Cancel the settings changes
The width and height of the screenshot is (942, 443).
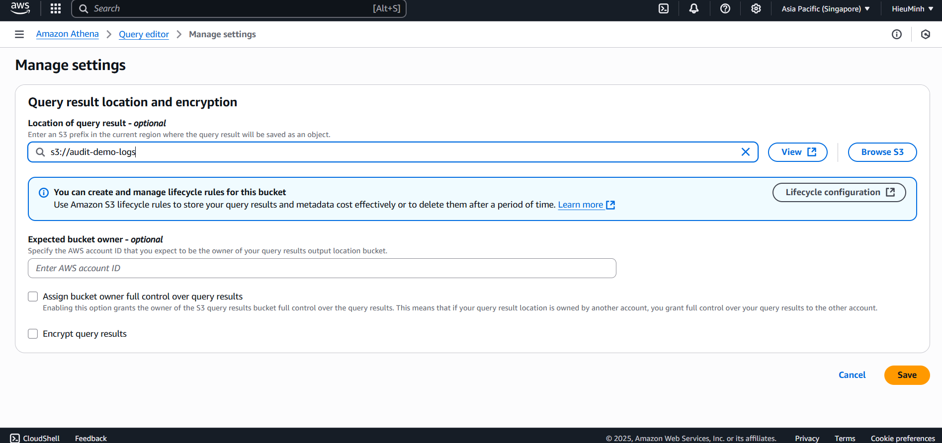click(x=852, y=375)
